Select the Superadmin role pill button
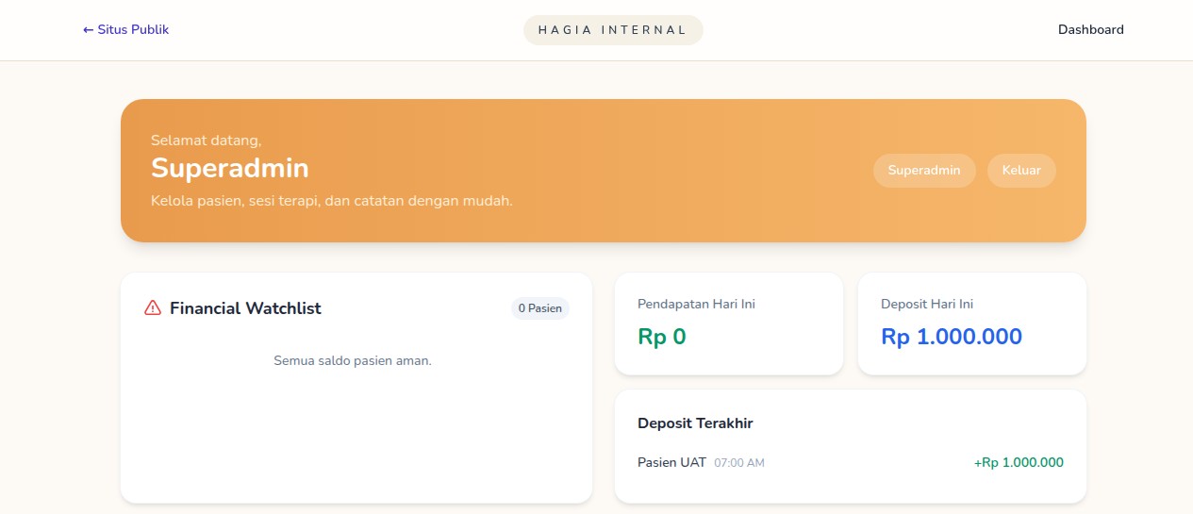 pyautogui.click(x=924, y=171)
